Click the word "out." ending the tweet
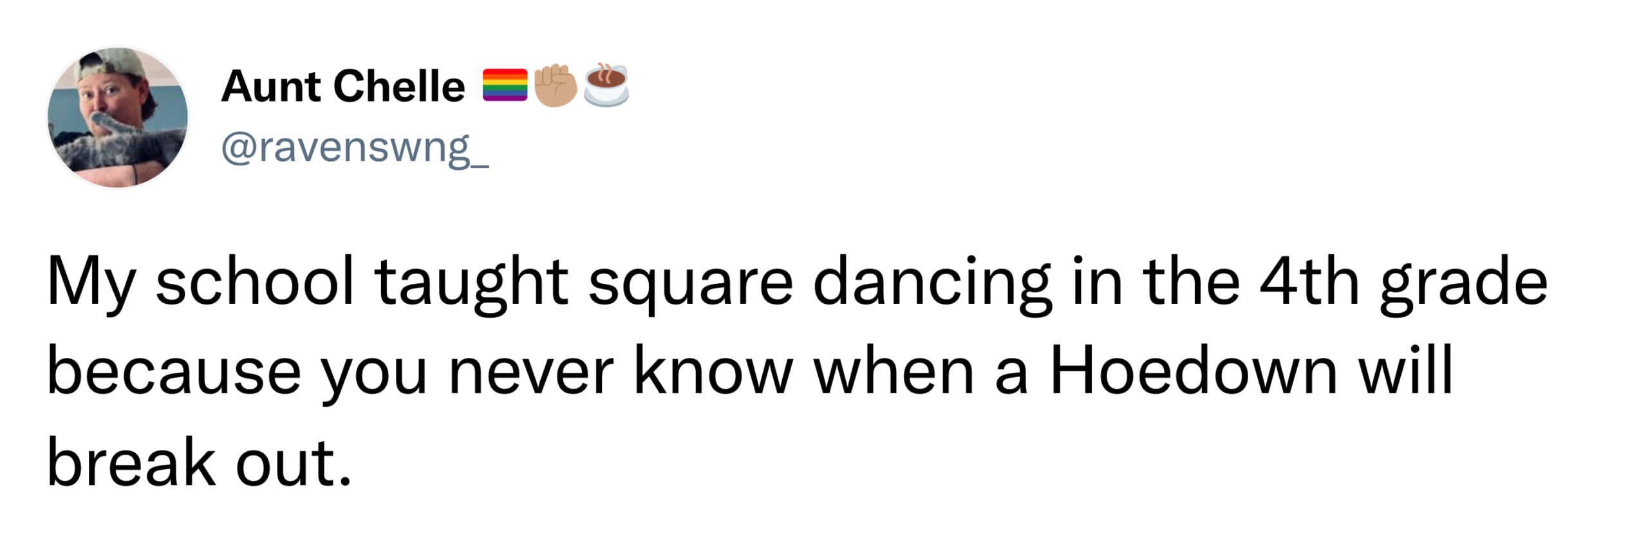 click(294, 465)
